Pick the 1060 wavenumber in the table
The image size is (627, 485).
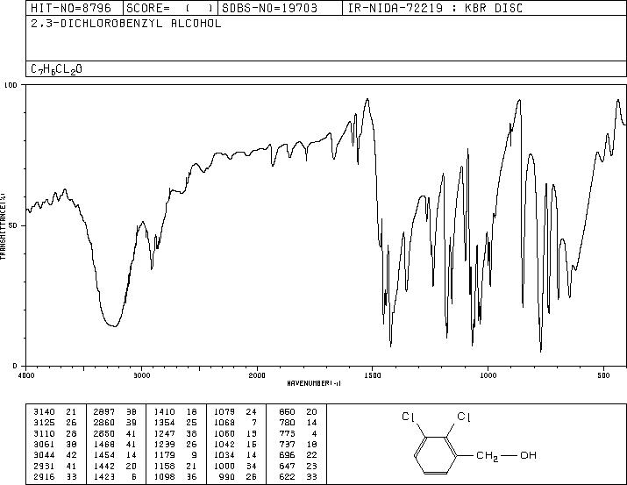click(x=224, y=433)
